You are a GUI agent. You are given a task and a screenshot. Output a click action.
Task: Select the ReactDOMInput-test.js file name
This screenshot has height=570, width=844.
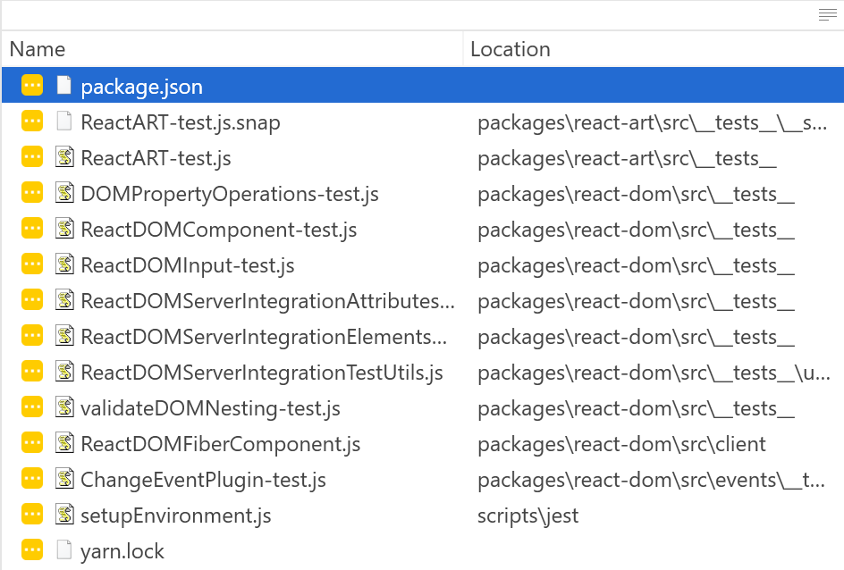[x=188, y=266]
